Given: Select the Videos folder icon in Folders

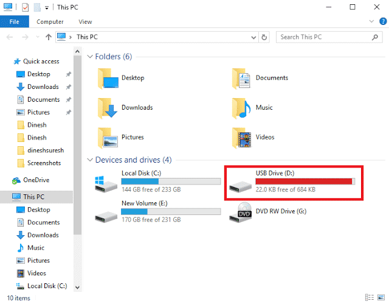Looking at the screenshot, I should pyautogui.click(x=241, y=138).
